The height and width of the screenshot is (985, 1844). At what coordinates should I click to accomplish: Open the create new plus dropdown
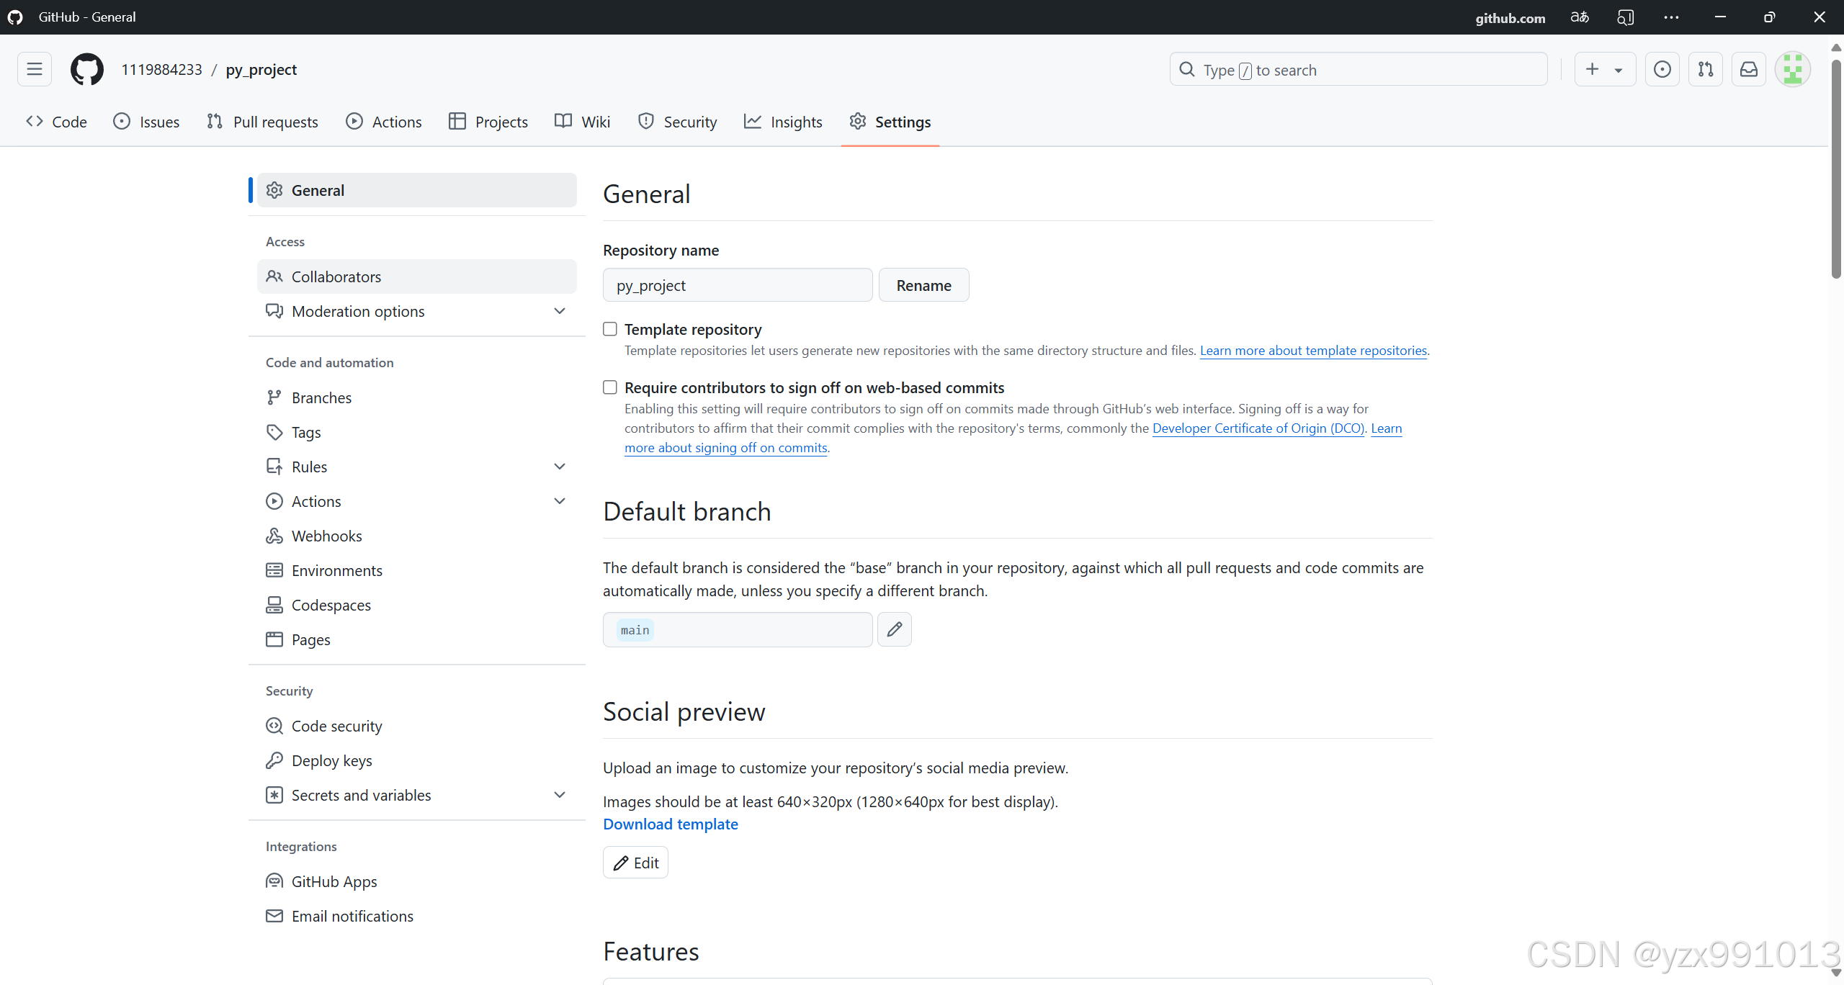point(1605,70)
